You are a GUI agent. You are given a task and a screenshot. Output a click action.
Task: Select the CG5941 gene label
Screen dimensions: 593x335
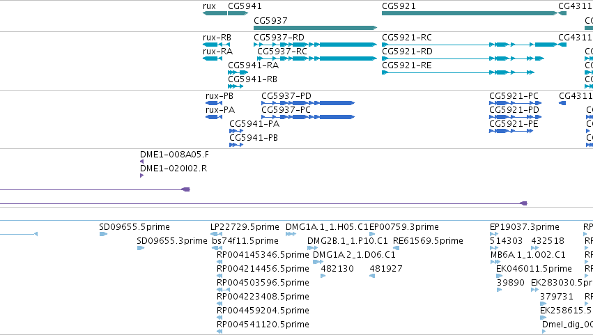click(245, 6)
